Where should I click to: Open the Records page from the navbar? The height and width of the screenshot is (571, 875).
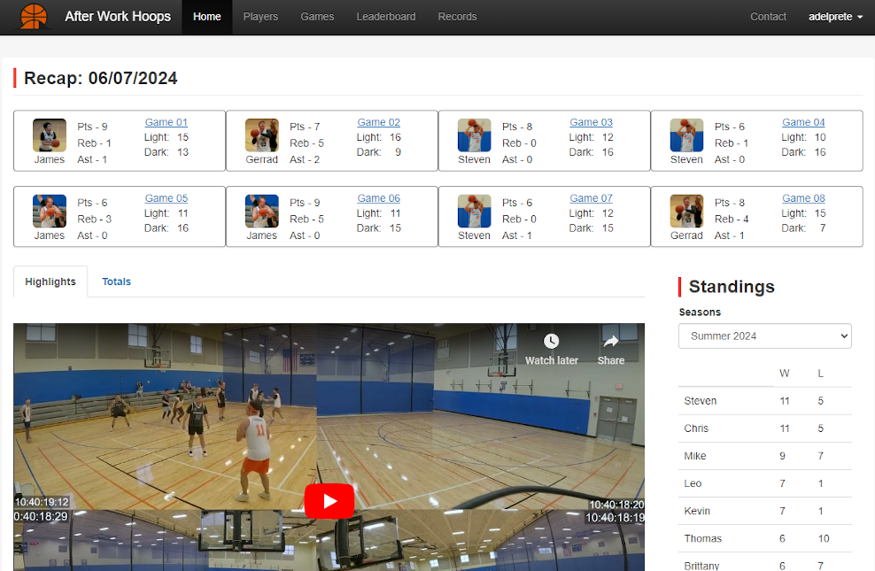[457, 16]
